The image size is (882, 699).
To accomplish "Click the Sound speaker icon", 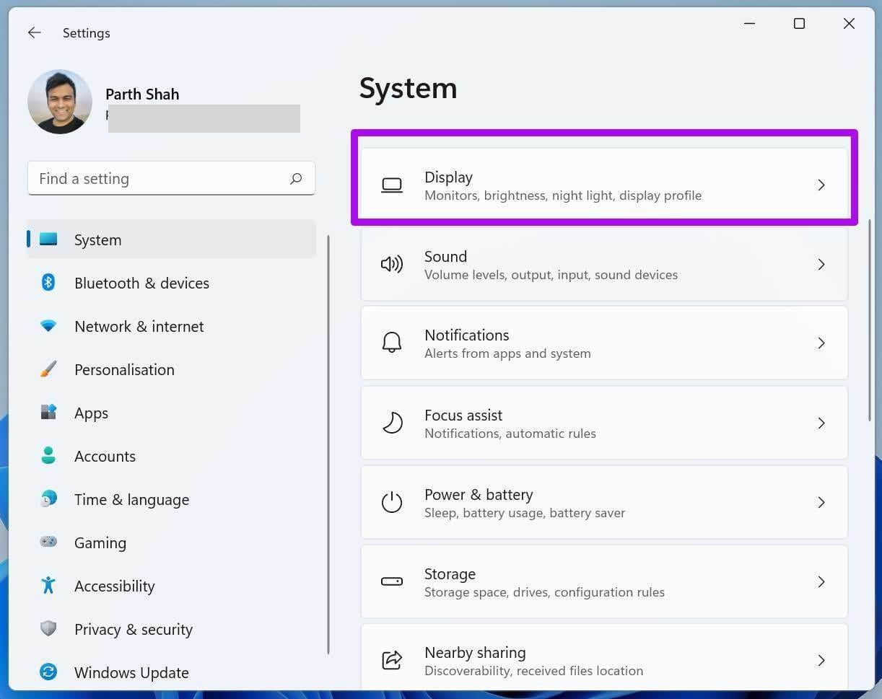I will click(x=392, y=265).
